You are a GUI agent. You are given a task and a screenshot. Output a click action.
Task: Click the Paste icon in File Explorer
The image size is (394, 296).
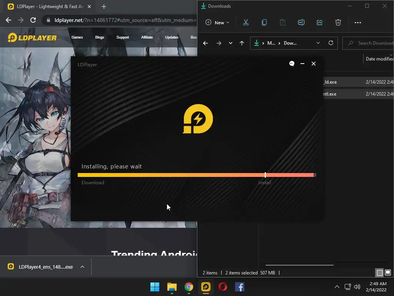[x=283, y=23]
